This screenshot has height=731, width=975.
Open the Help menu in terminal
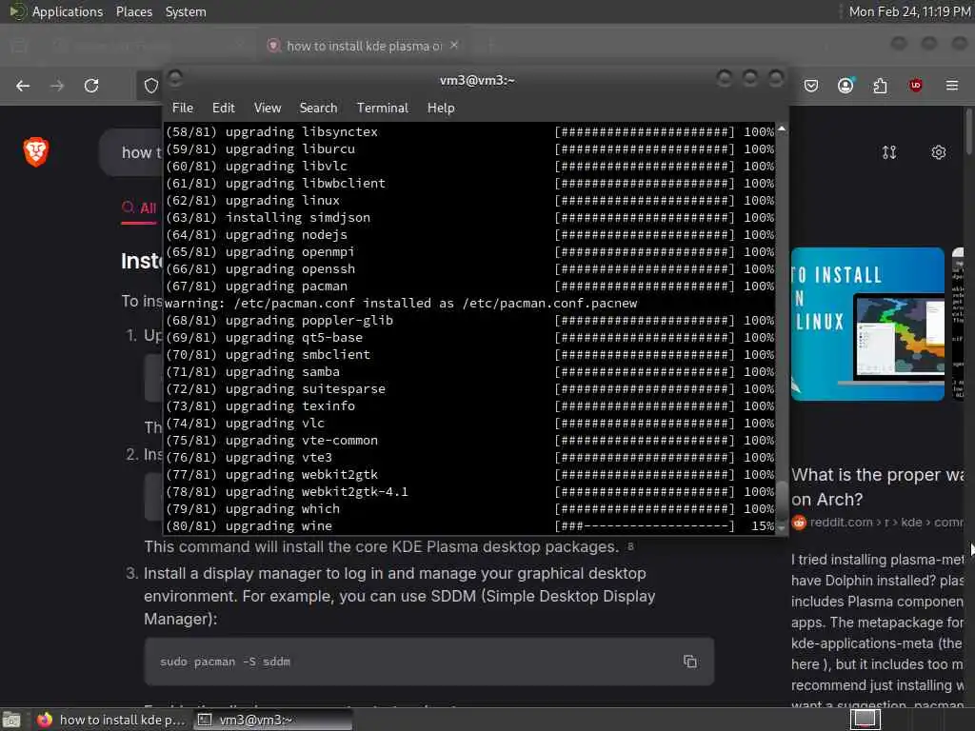pyautogui.click(x=441, y=109)
